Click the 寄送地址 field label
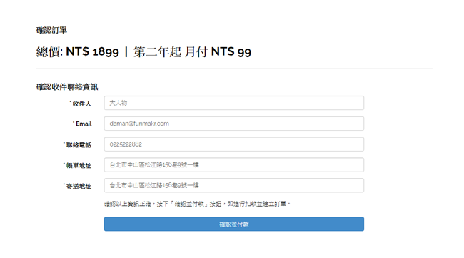The image size is (464, 258). pyautogui.click(x=77, y=186)
